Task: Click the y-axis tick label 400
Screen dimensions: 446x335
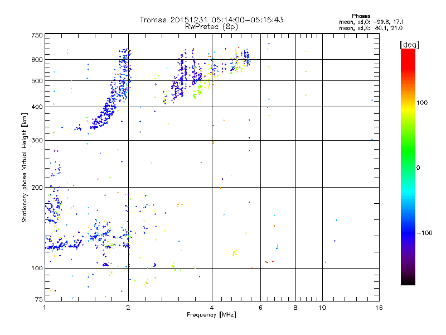Action: (37, 107)
